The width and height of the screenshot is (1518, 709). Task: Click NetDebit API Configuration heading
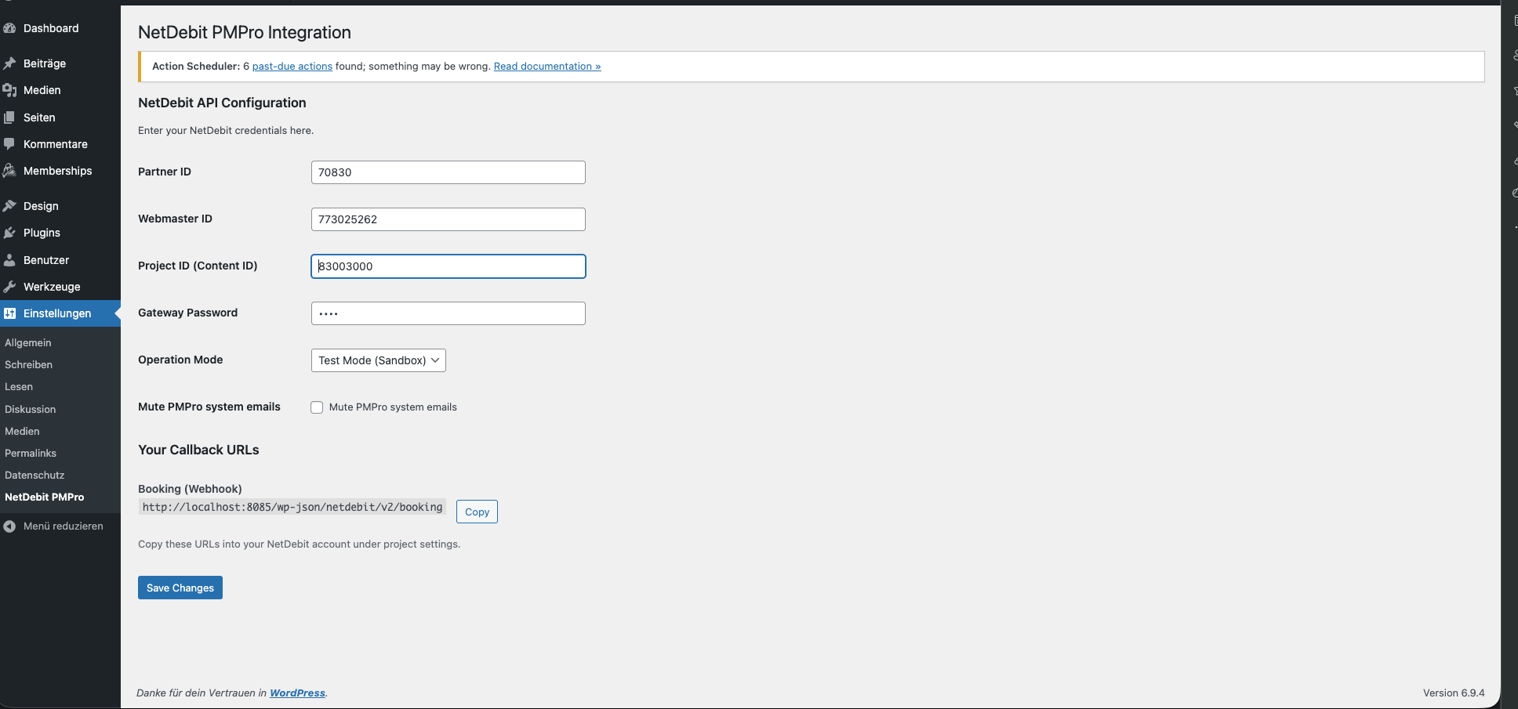click(222, 103)
